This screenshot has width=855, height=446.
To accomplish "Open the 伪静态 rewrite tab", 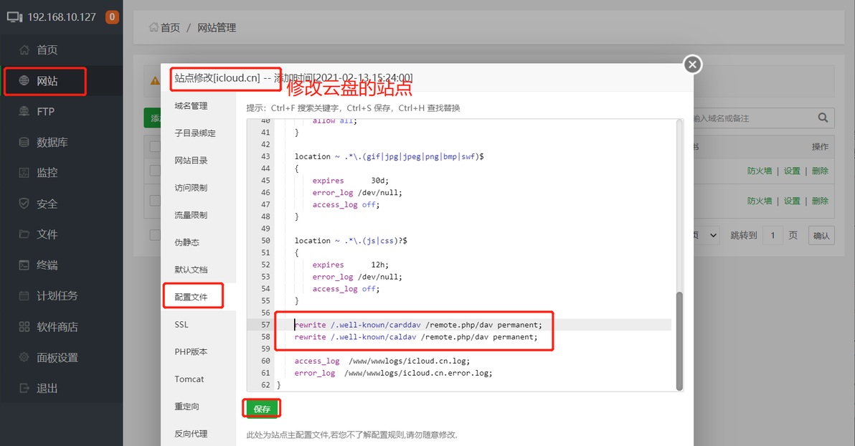I will (187, 242).
